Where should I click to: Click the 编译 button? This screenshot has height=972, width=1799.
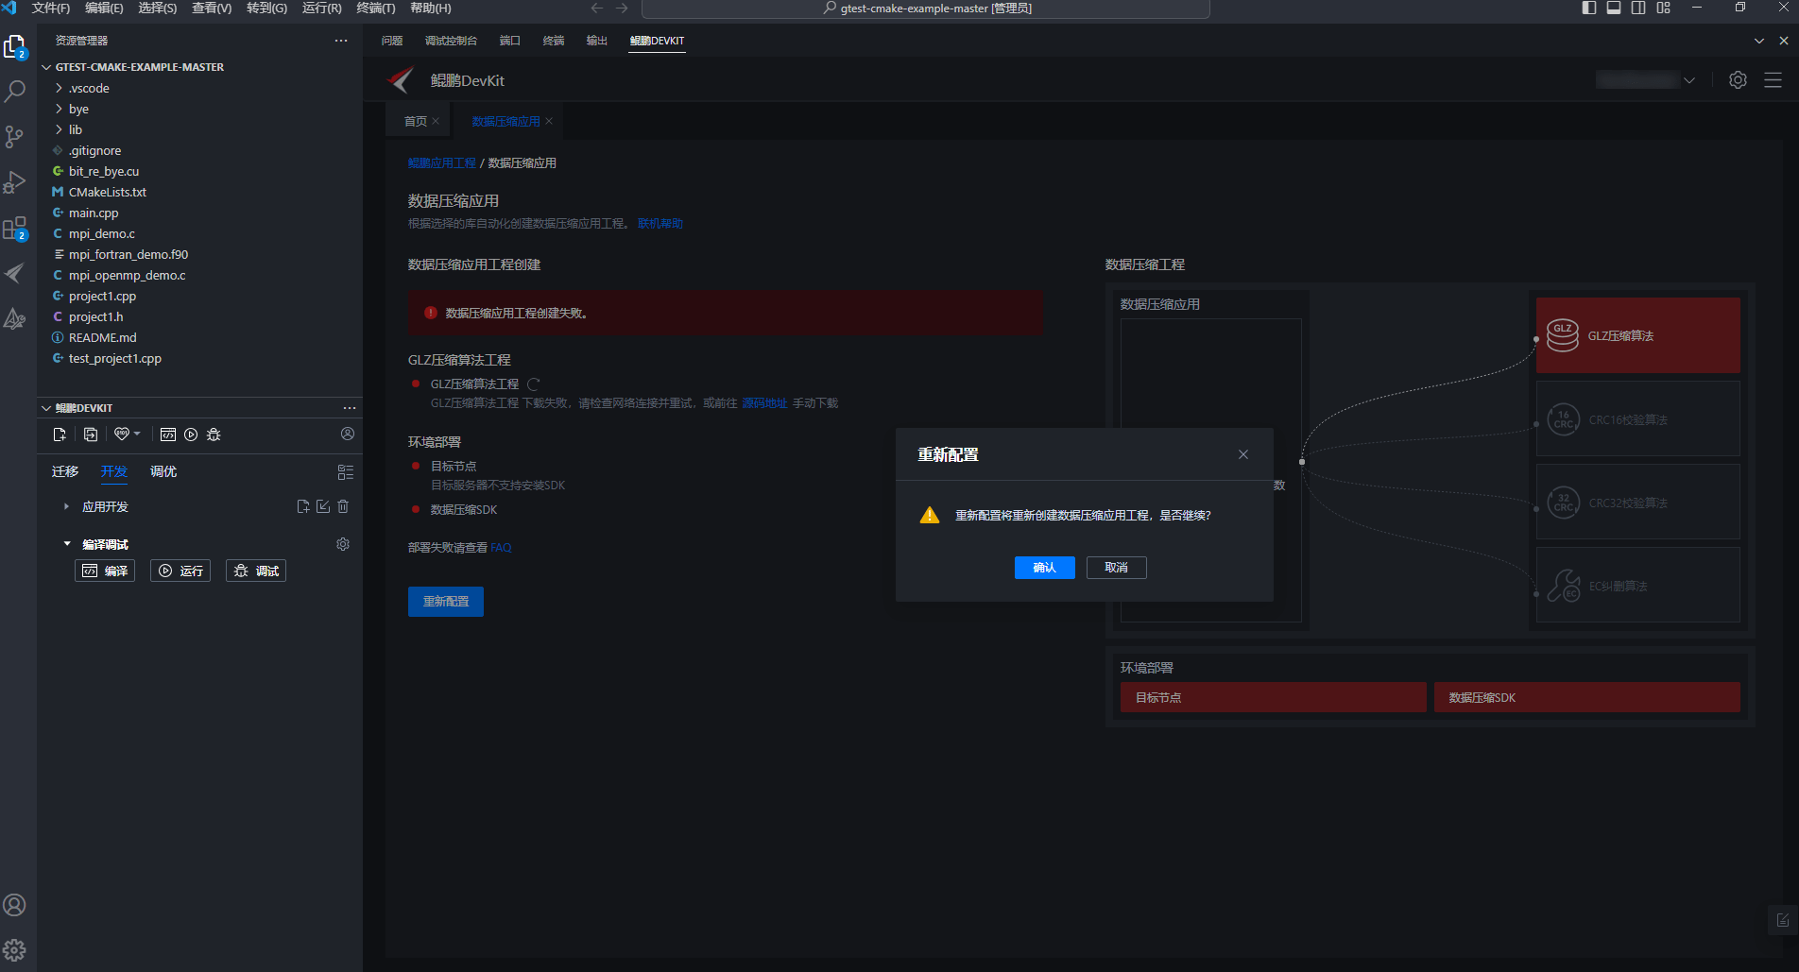[x=105, y=571]
